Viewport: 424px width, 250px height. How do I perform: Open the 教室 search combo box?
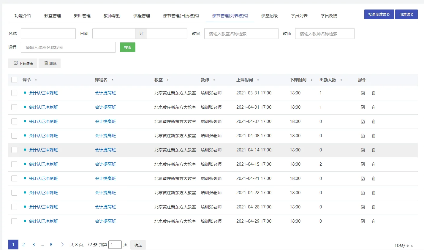[241, 34]
